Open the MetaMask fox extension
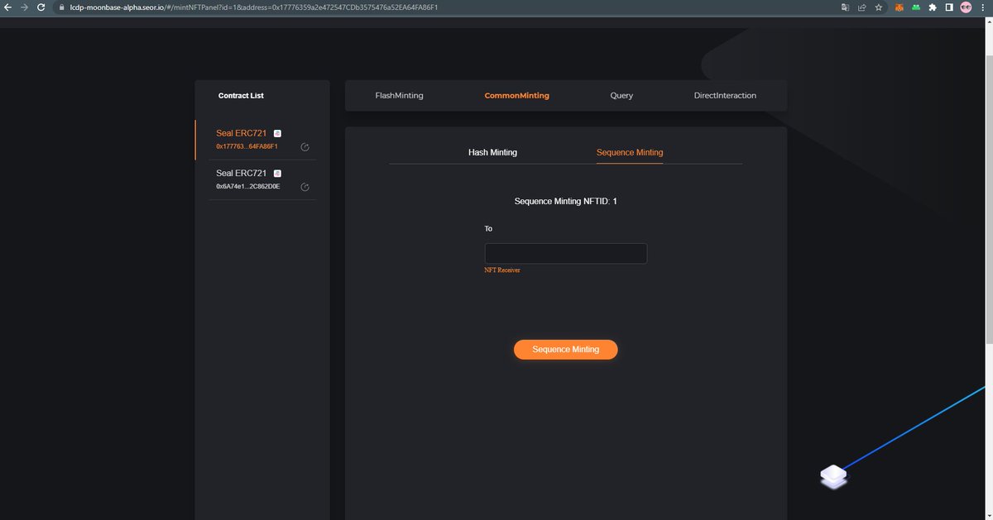 899,7
